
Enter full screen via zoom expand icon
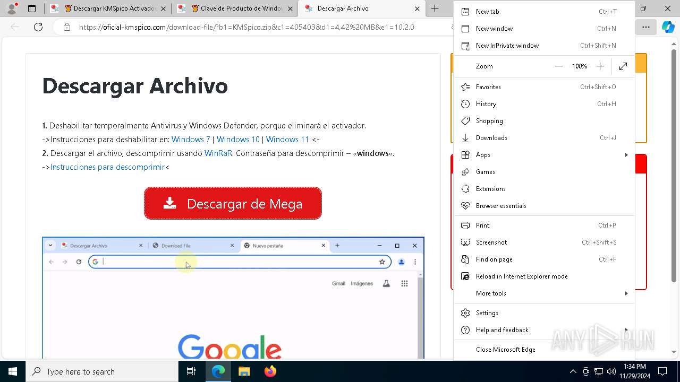tap(623, 66)
